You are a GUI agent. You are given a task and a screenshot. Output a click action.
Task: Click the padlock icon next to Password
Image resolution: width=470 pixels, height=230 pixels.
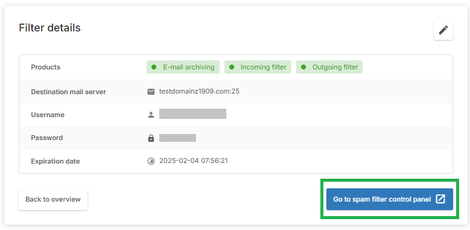coord(151,138)
